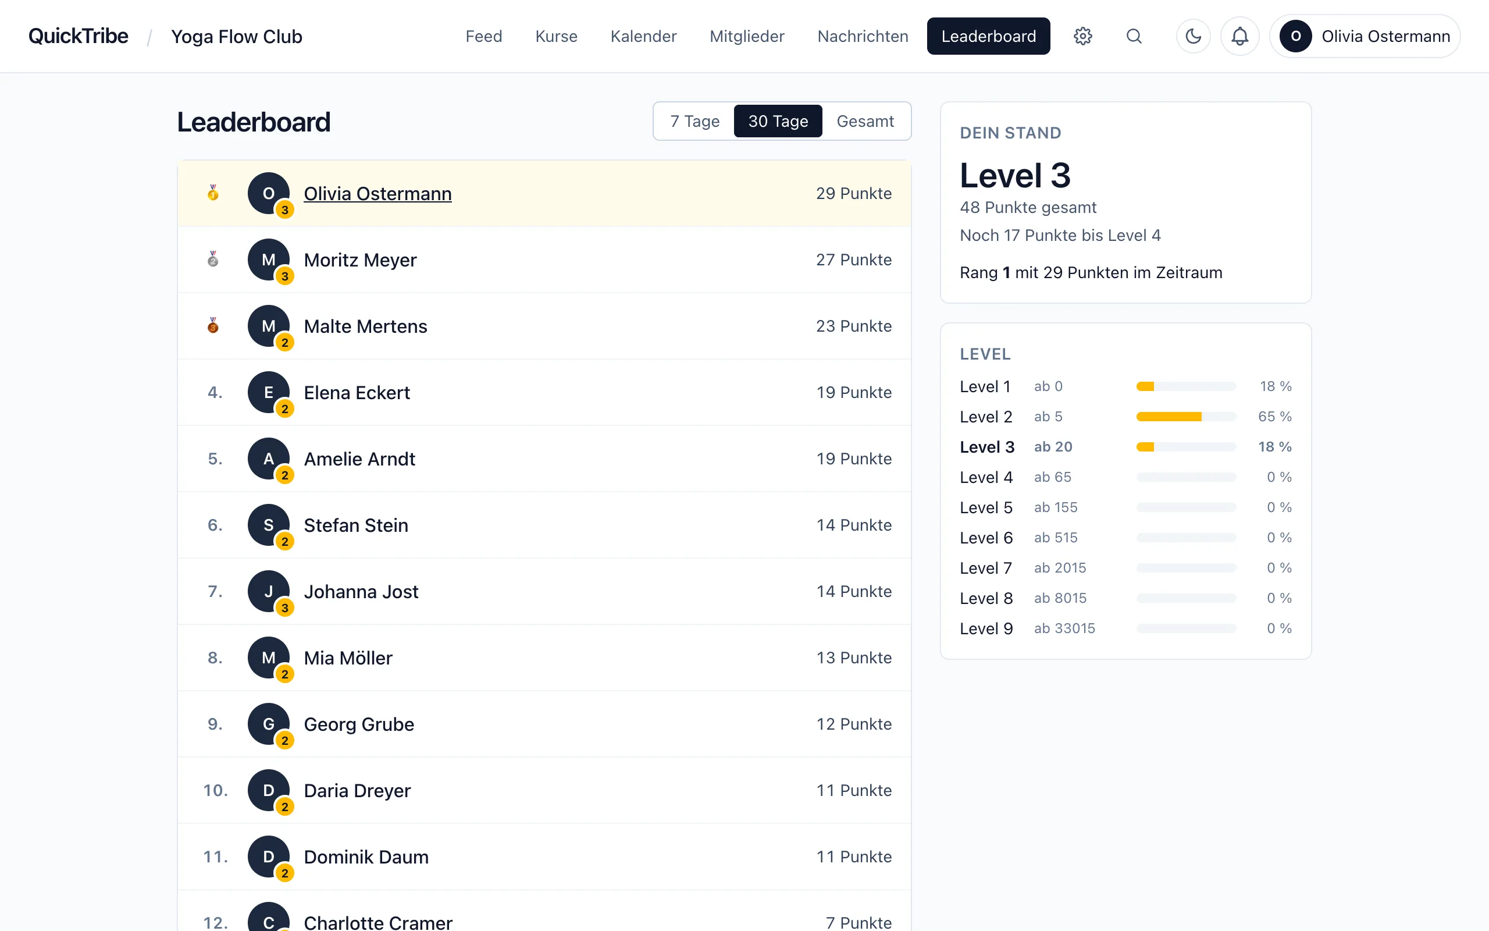This screenshot has height=931, width=1489.
Task: Open Yoga Flow Club community link
Action: 237,37
